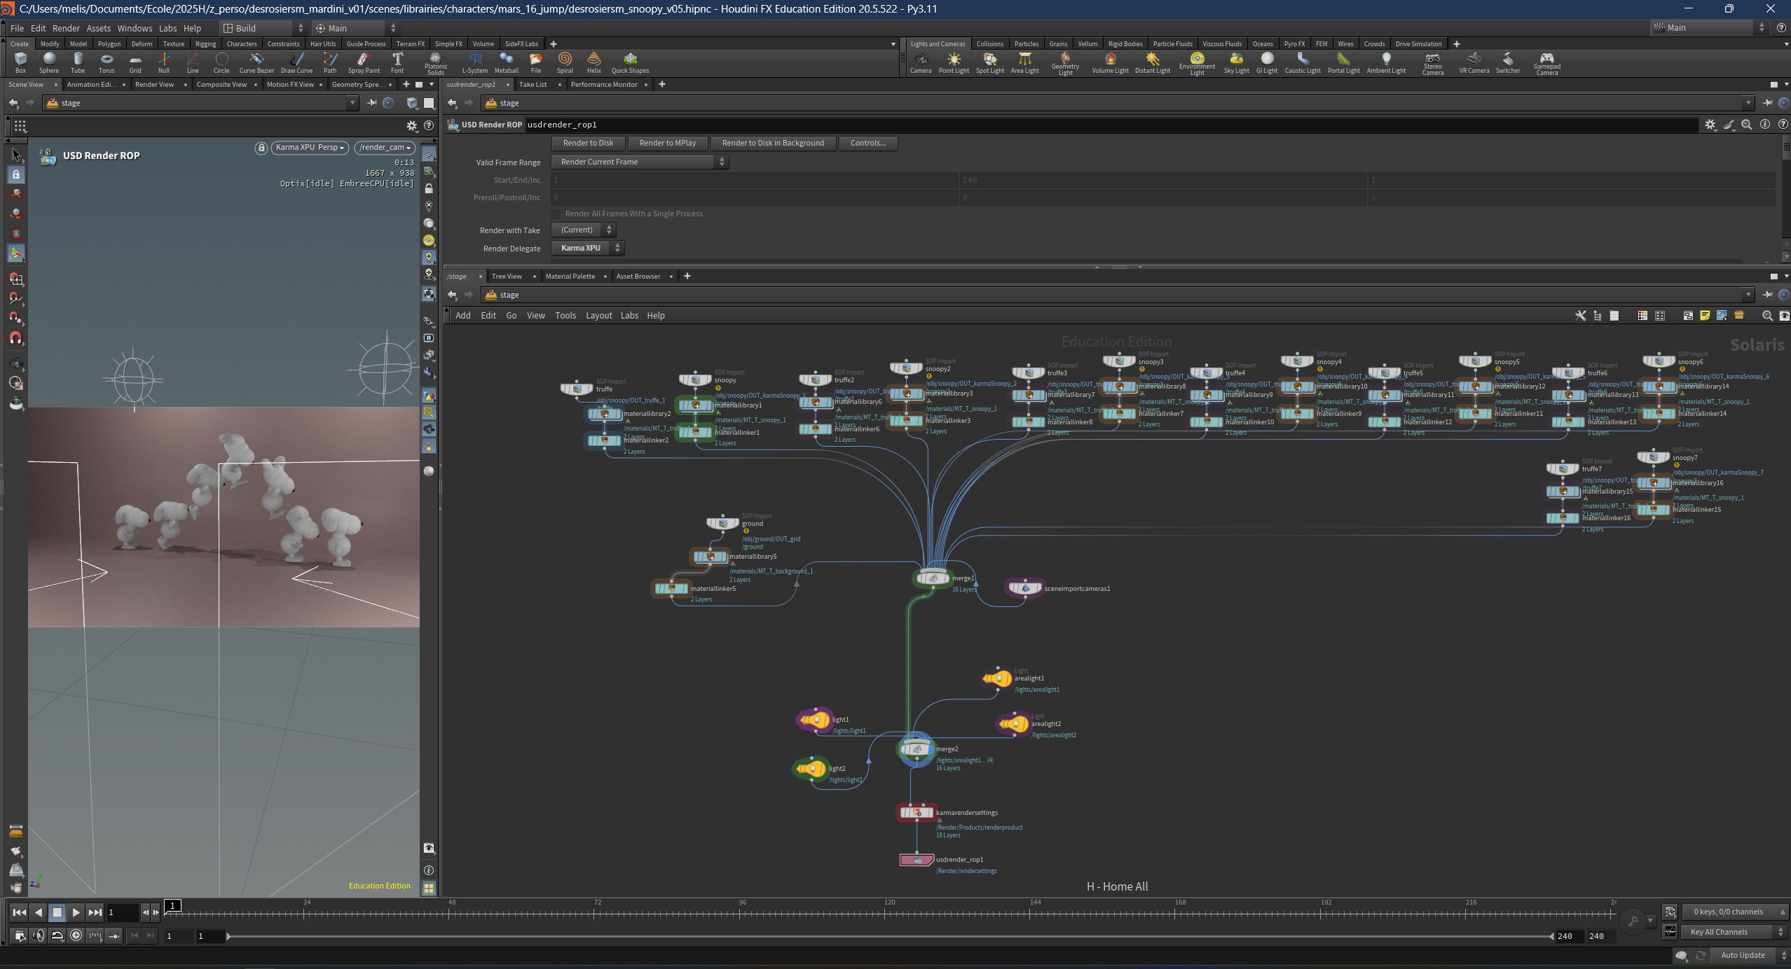The height and width of the screenshot is (969, 1791).
Task: Toggle the loop playback button
Action: [57, 935]
